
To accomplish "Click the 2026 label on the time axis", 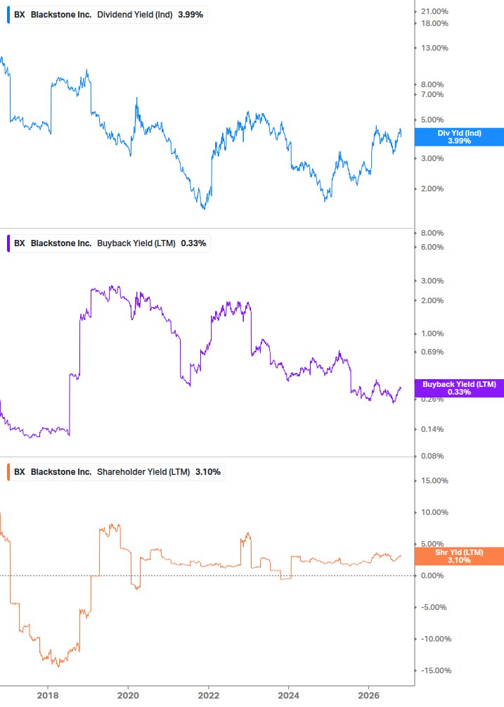I will point(369,695).
